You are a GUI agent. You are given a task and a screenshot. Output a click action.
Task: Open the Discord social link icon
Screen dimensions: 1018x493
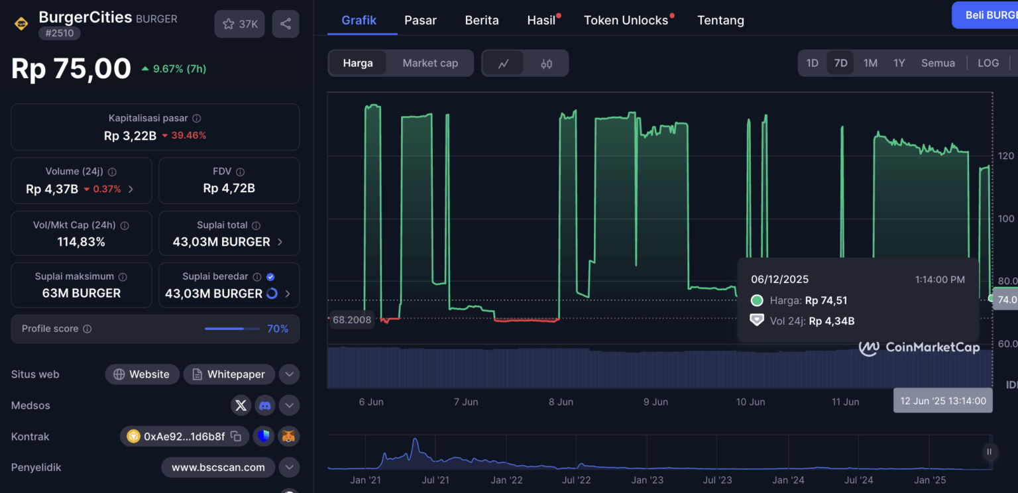(x=265, y=405)
